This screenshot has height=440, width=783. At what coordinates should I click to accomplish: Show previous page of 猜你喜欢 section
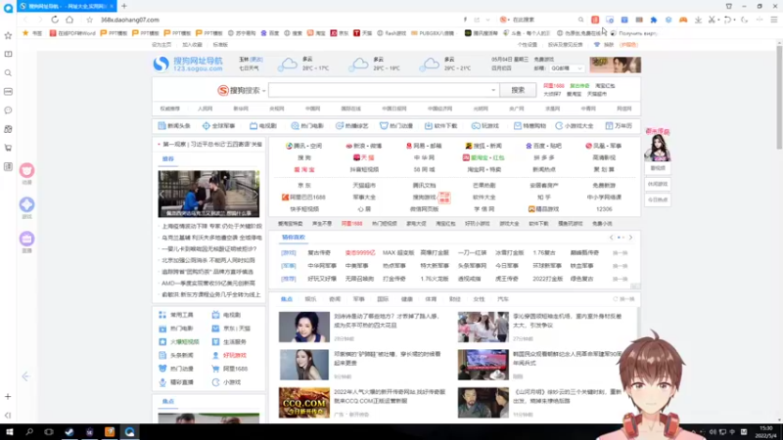point(611,238)
